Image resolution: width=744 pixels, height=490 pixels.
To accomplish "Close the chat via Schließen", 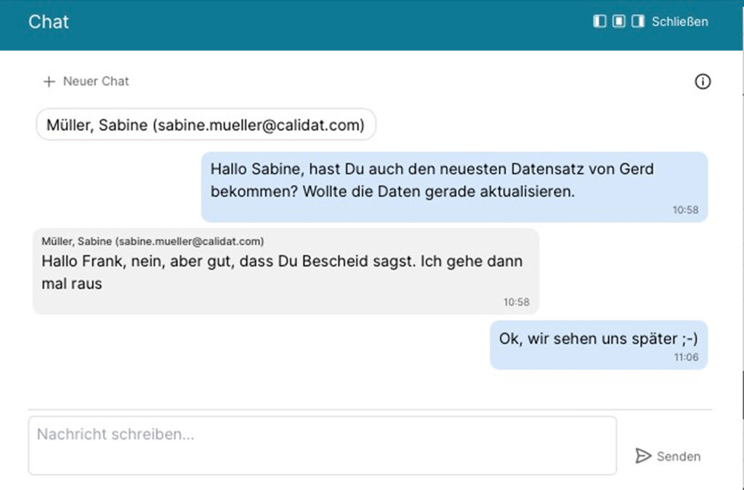I will point(679,22).
